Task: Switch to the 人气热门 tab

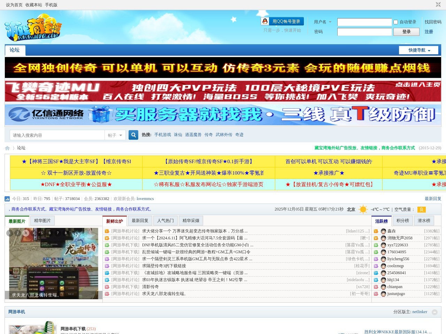Action: pos(165,221)
